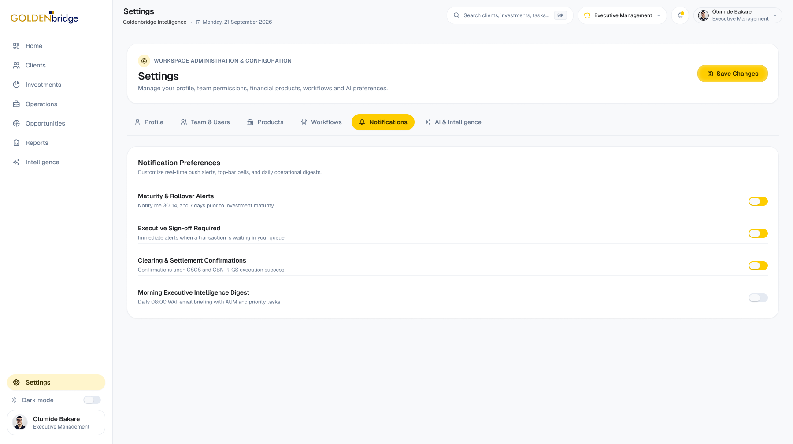The width and height of the screenshot is (793, 444).
Task: Click the Goldenbridge logo
Action: 44,17
